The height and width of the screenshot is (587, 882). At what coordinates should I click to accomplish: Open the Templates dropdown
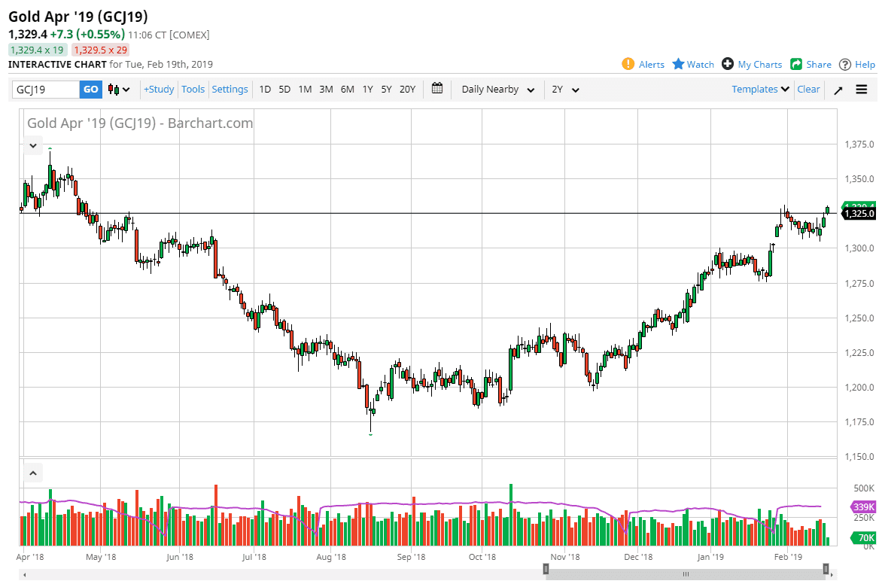point(760,89)
